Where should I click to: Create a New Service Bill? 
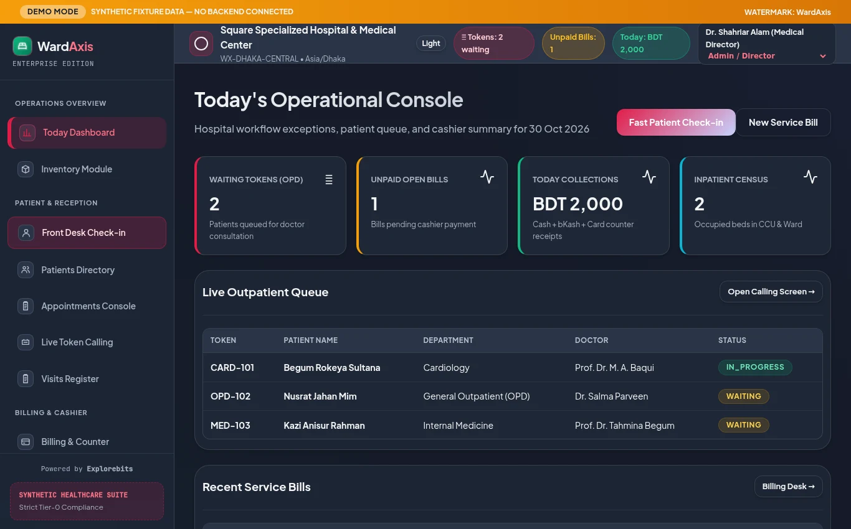[783, 123]
